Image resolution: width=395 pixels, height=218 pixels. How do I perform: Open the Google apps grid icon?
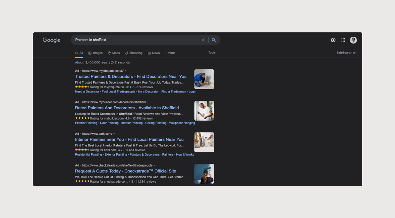[343, 40]
